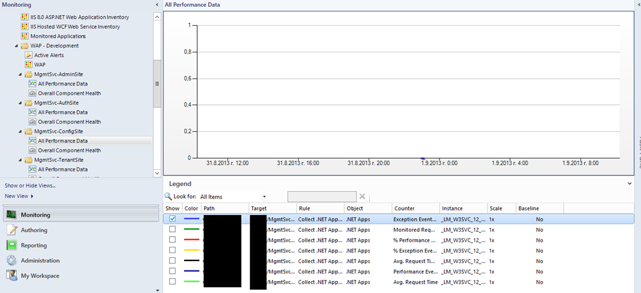Enable the Monitored Requests counter checkbox
The image size is (641, 293).
172,229
